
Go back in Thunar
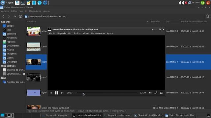tap(4, 16)
